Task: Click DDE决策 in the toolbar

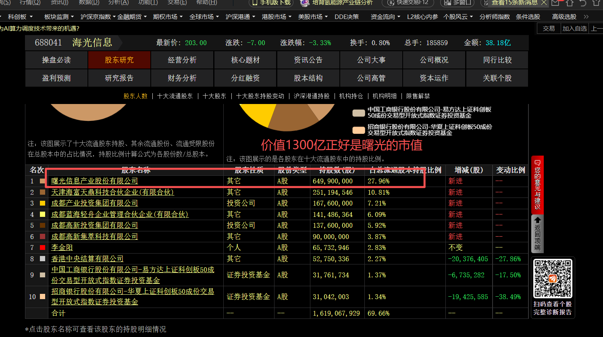Action: coord(347,17)
